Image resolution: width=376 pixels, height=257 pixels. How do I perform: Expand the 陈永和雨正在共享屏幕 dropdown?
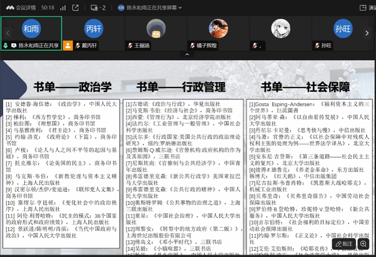(x=149, y=7)
